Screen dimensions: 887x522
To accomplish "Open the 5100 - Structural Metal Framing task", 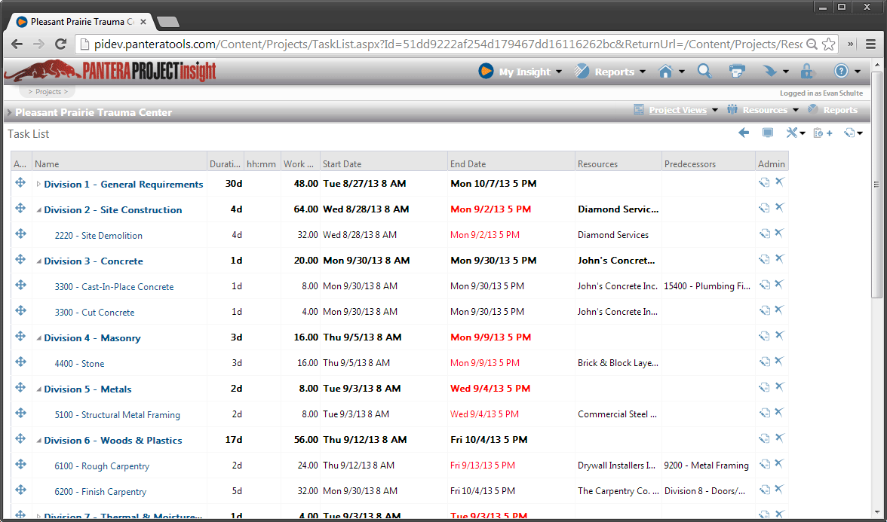I will pyautogui.click(x=117, y=415).
